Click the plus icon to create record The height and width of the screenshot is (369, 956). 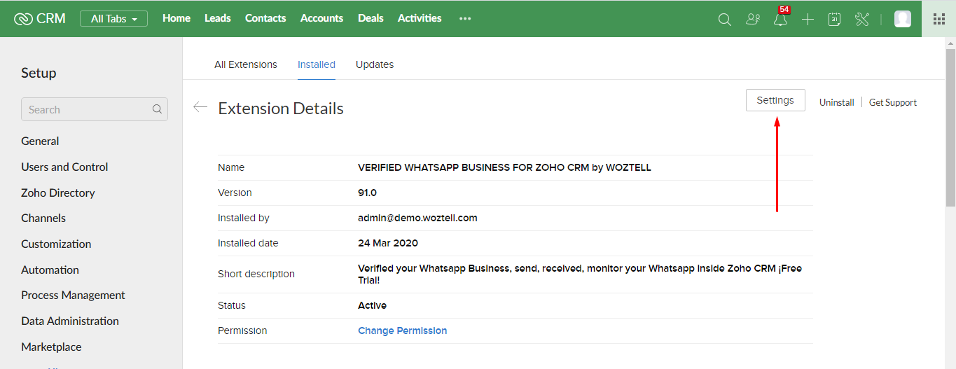tap(808, 19)
